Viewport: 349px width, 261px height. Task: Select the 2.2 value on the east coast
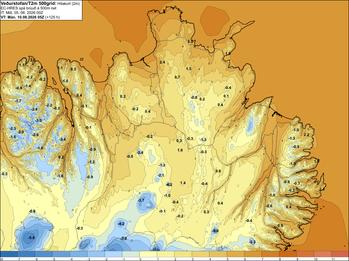(306, 135)
